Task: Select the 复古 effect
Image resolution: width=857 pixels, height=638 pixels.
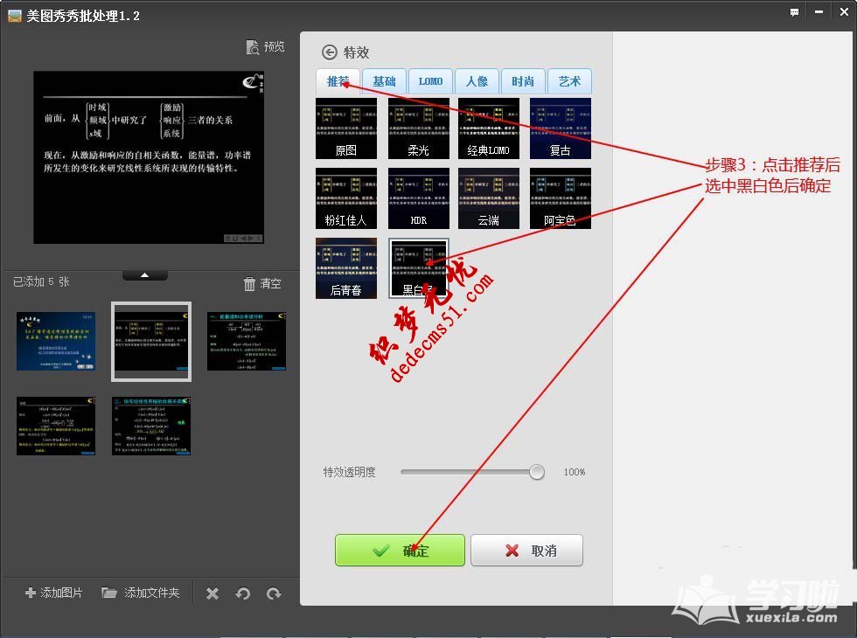Action: pos(560,127)
